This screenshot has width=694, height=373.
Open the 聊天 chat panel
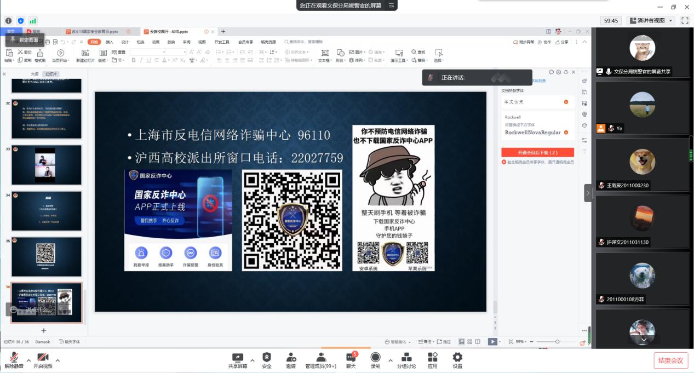350,360
